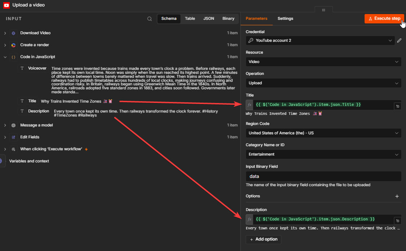Click the fx expression icon for Description
The height and width of the screenshot is (251, 406).
[249, 219]
